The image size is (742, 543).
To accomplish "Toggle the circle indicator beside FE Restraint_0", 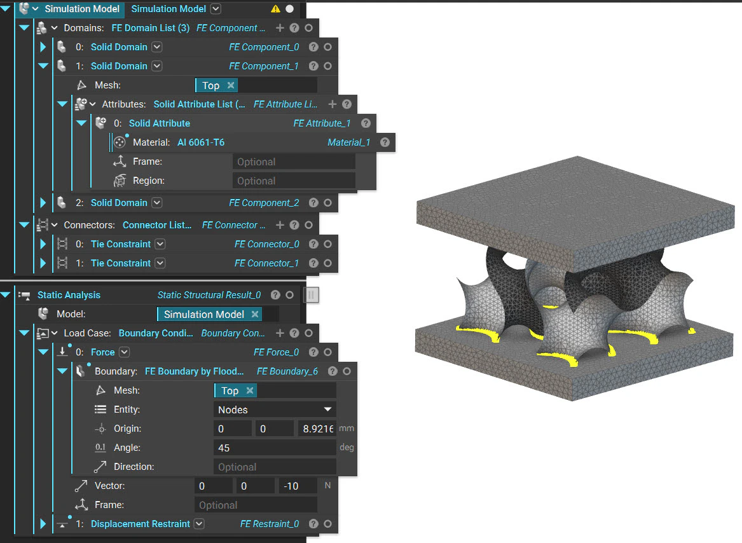I will [327, 523].
